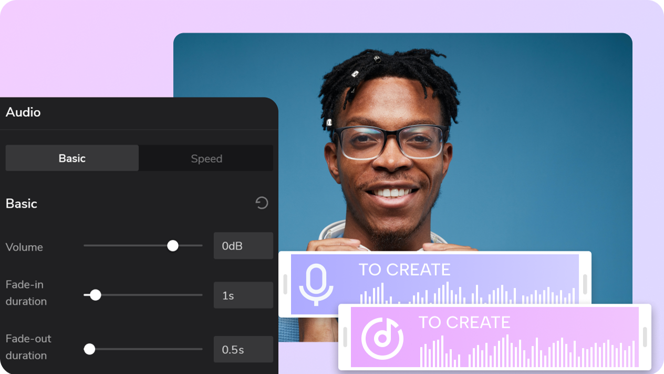
Task: Click the 0dB volume value field
Action: click(243, 246)
